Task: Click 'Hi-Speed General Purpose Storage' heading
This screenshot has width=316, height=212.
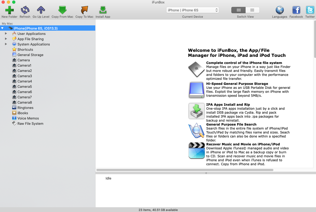Action: (x=237, y=84)
